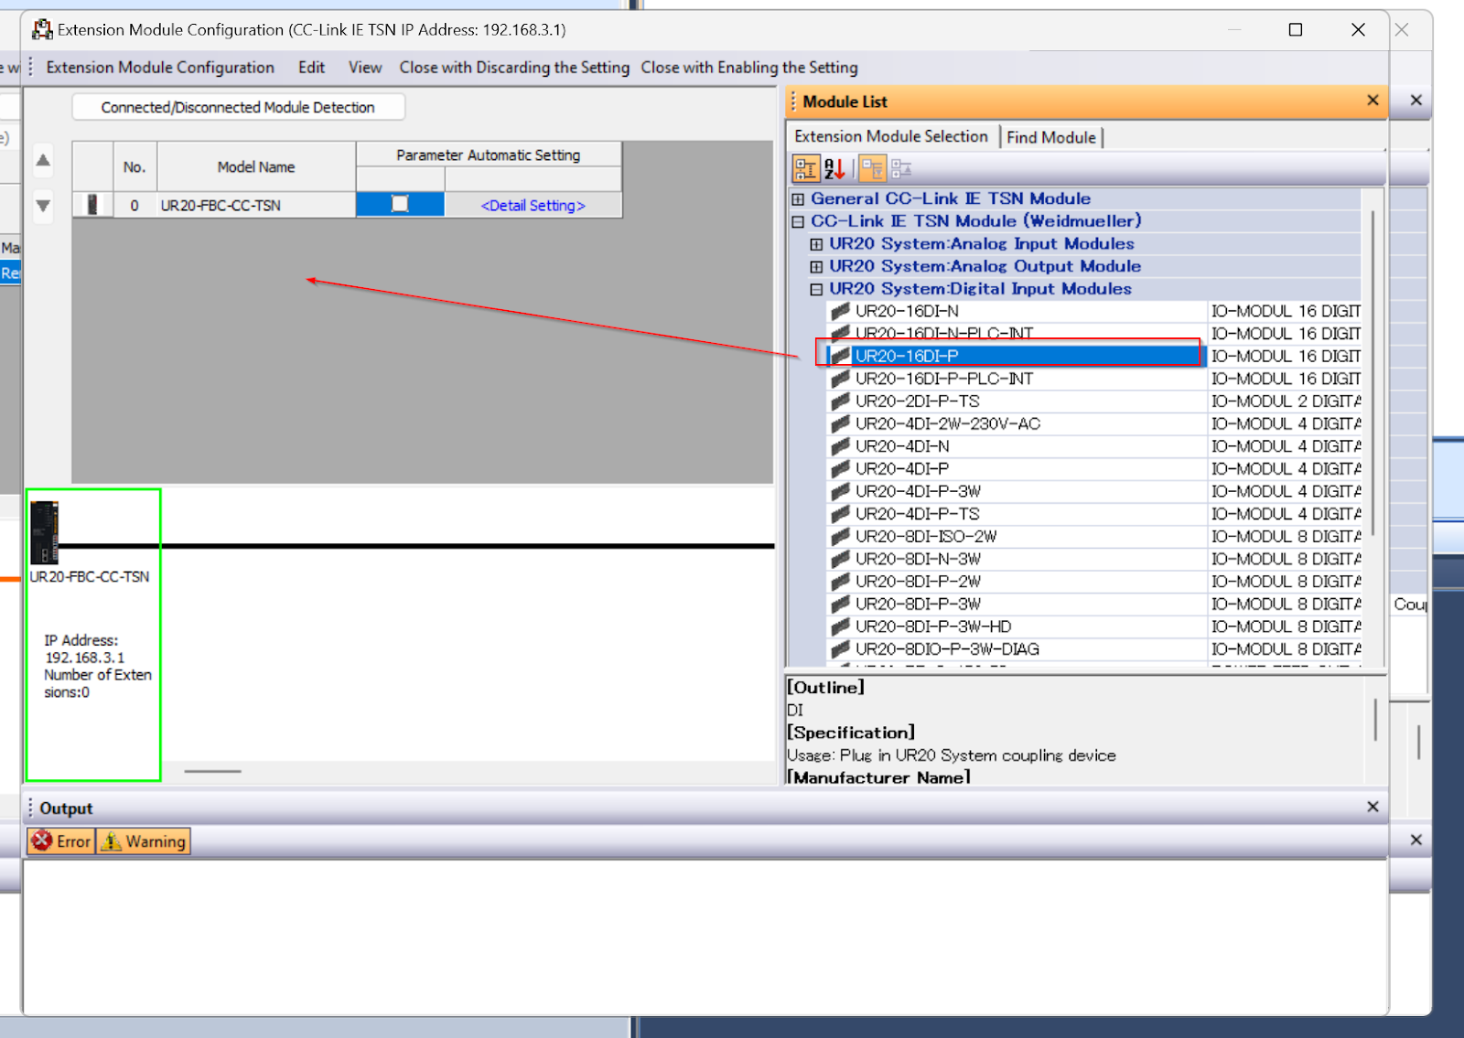1464x1038 pixels.
Task: Click the module icon beside UR20-4DI-P-3W
Action: [x=840, y=491]
